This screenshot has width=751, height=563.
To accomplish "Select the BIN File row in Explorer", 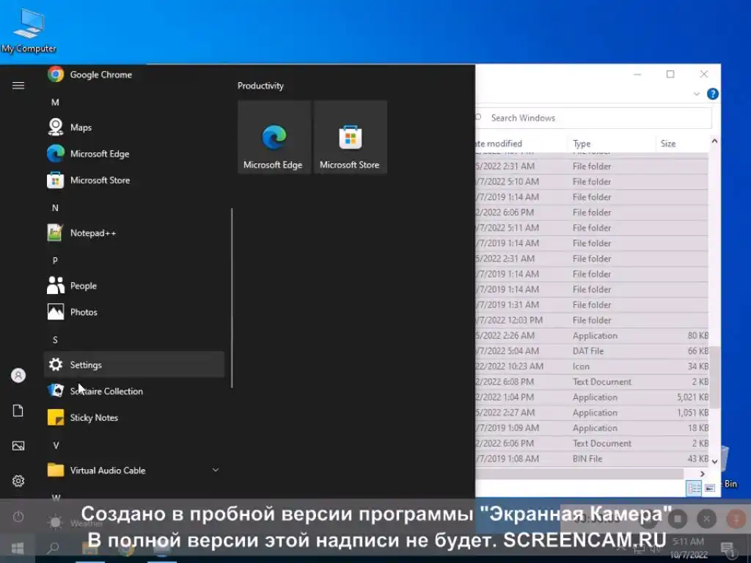I will pyautogui.click(x=592, y=459).
